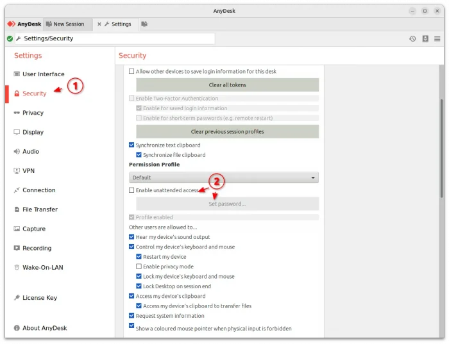Screen dimensions: 449x344
Task: Click the wrench icon in address bar
Action: point(19,38)
